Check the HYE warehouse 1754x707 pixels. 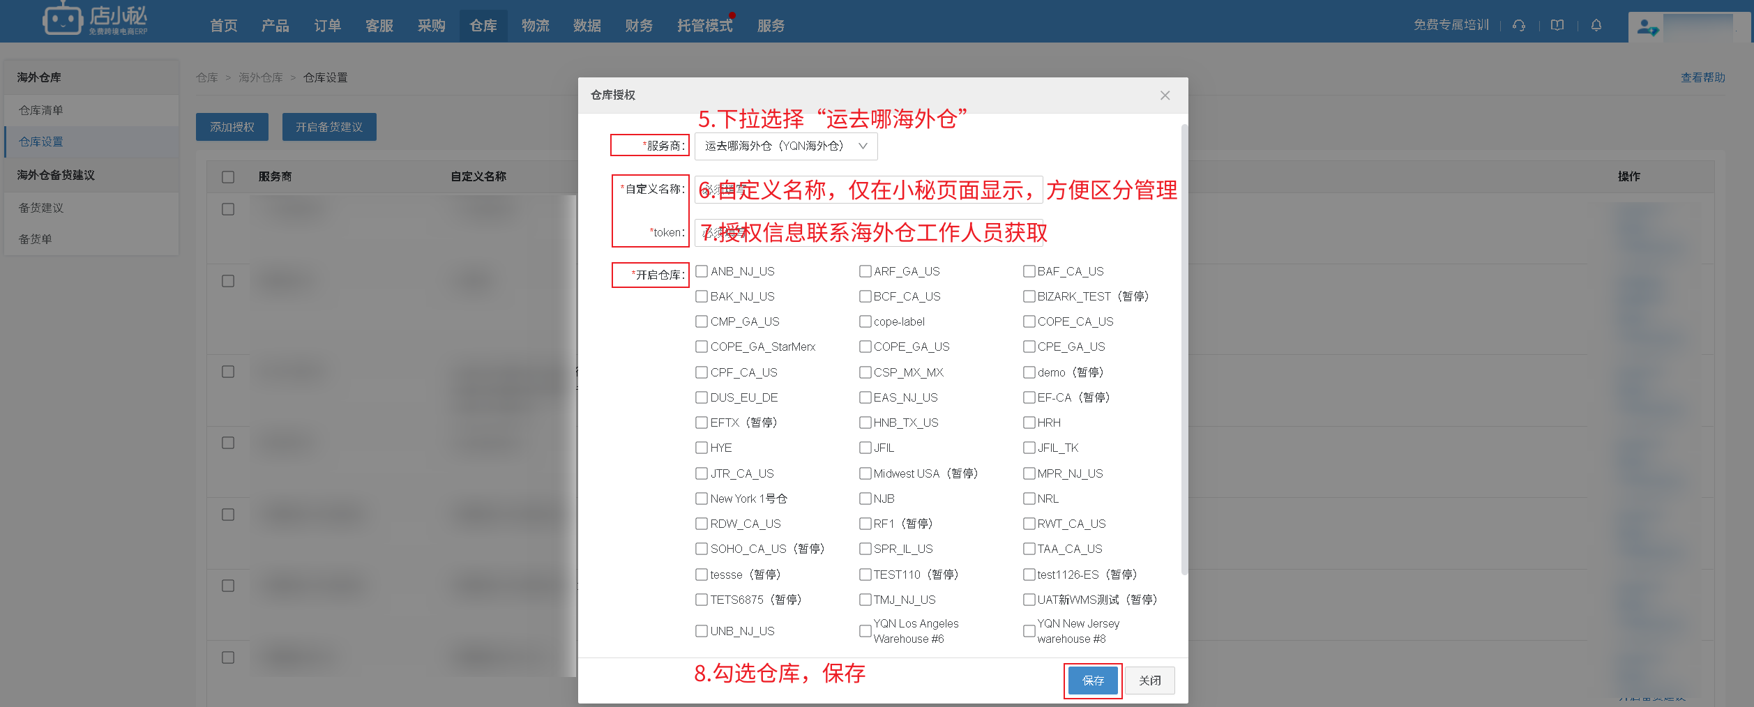(702, 448)
